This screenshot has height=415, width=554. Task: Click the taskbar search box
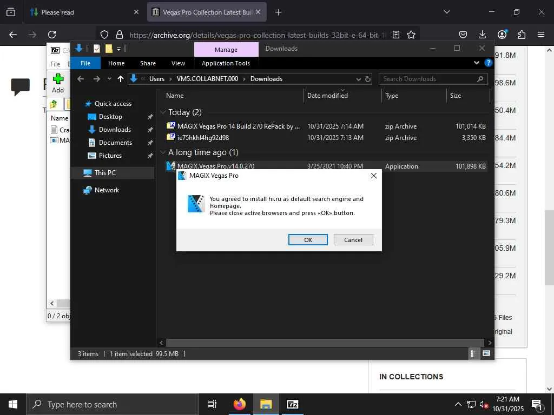click(x=113, y=404)
